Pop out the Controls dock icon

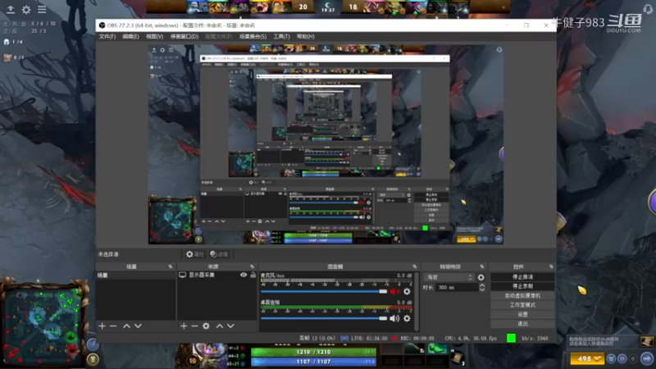tap(551, 266)
